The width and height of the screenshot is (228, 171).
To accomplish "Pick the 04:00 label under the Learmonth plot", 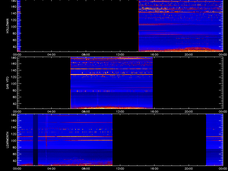I will (x=52, y=169).
